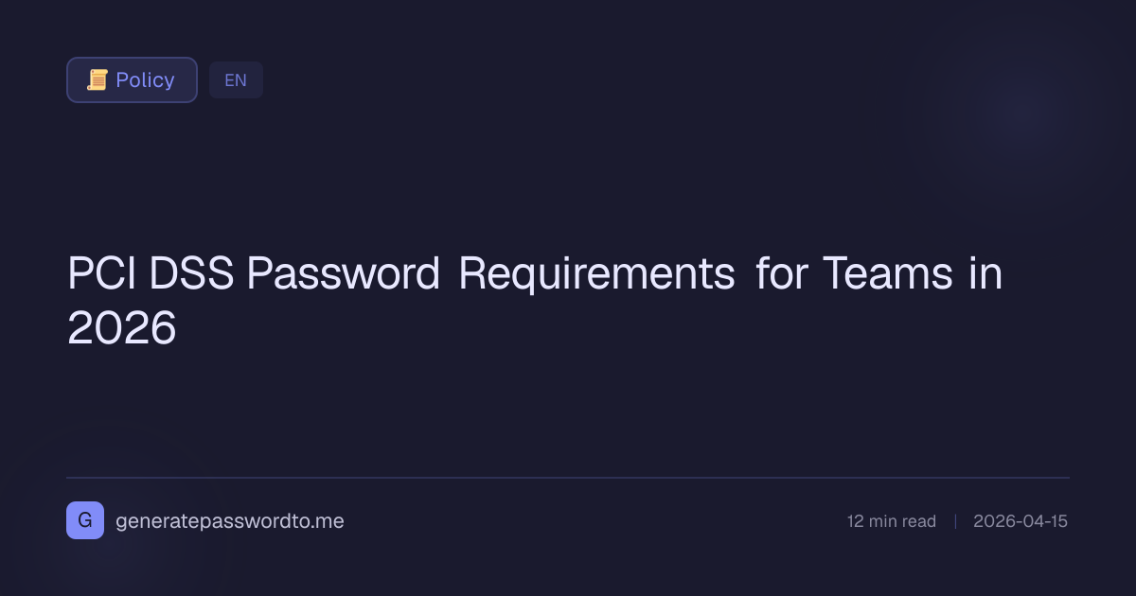Click the word "Policy" in the badge
1136x596 pixels.
point(145,80)
